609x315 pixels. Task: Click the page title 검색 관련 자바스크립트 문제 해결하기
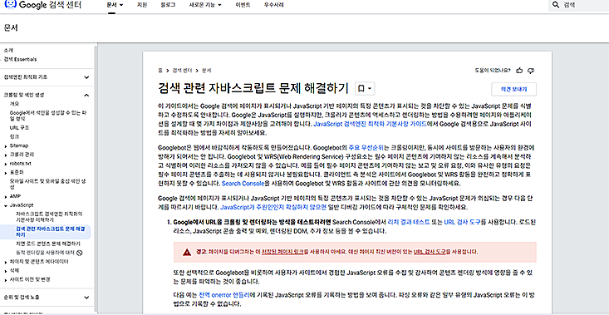(253, 89)
